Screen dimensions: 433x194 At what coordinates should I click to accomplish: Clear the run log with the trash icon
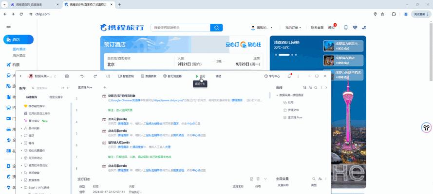258,179
